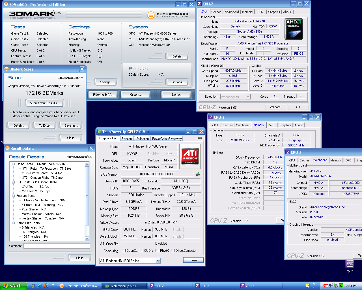Click Submit Your Results button
This screenshot has width=362, height=290.
tap(45, 103)
